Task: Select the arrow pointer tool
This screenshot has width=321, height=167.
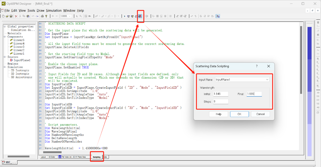Action: (x=77, y=16)
